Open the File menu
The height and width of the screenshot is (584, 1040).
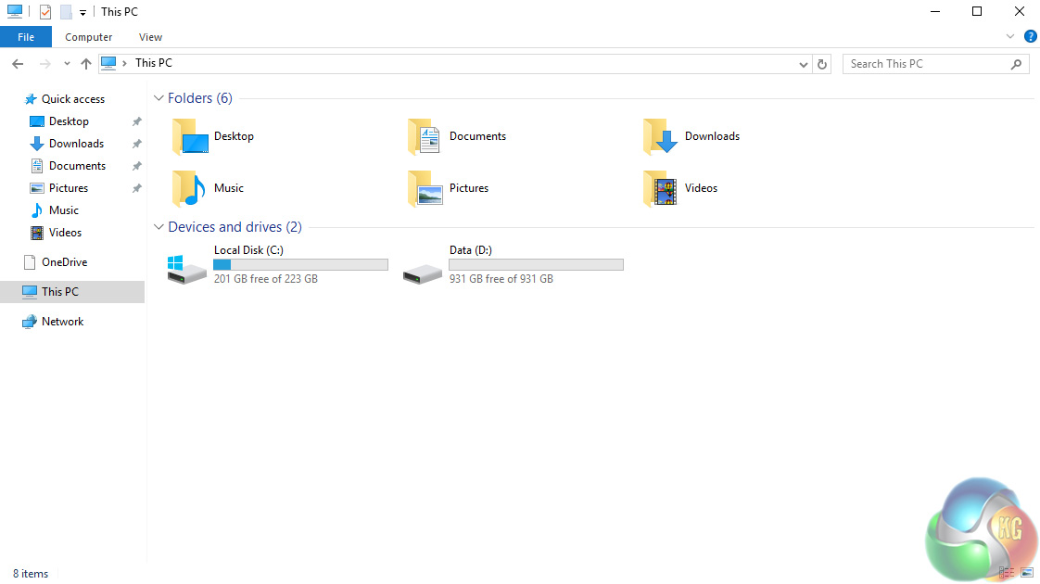26,37
